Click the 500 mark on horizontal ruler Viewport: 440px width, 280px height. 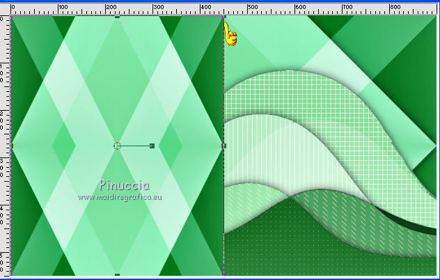click(x=253, y=7)
